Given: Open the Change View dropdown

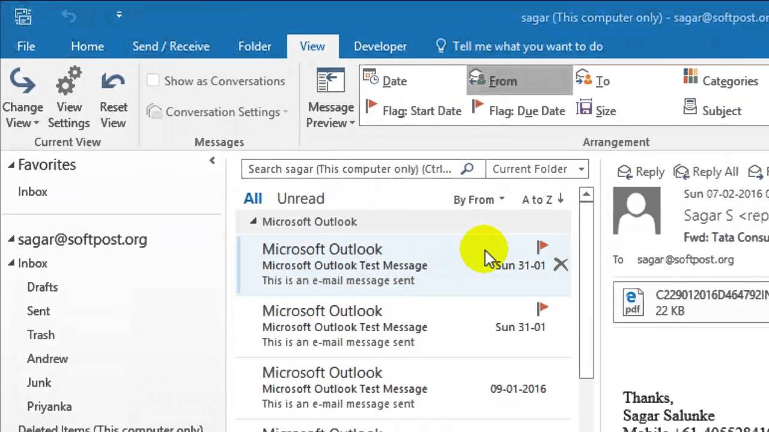Looking at the screenshot, I should point(22,99).
